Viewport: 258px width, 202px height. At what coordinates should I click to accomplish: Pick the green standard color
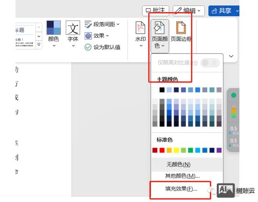pos(191,150)
